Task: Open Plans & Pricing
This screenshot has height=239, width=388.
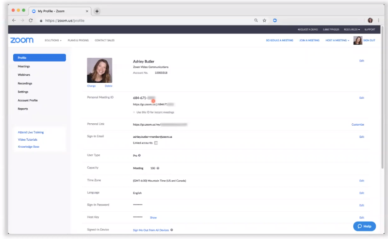Action: tap(78, 40)
